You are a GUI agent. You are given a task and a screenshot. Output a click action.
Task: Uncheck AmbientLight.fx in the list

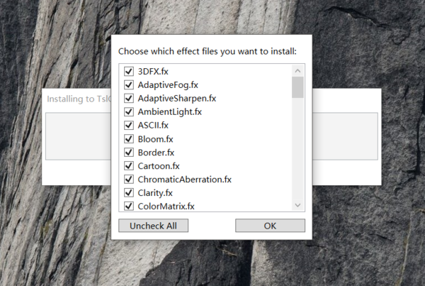click(x=129, y=112)
